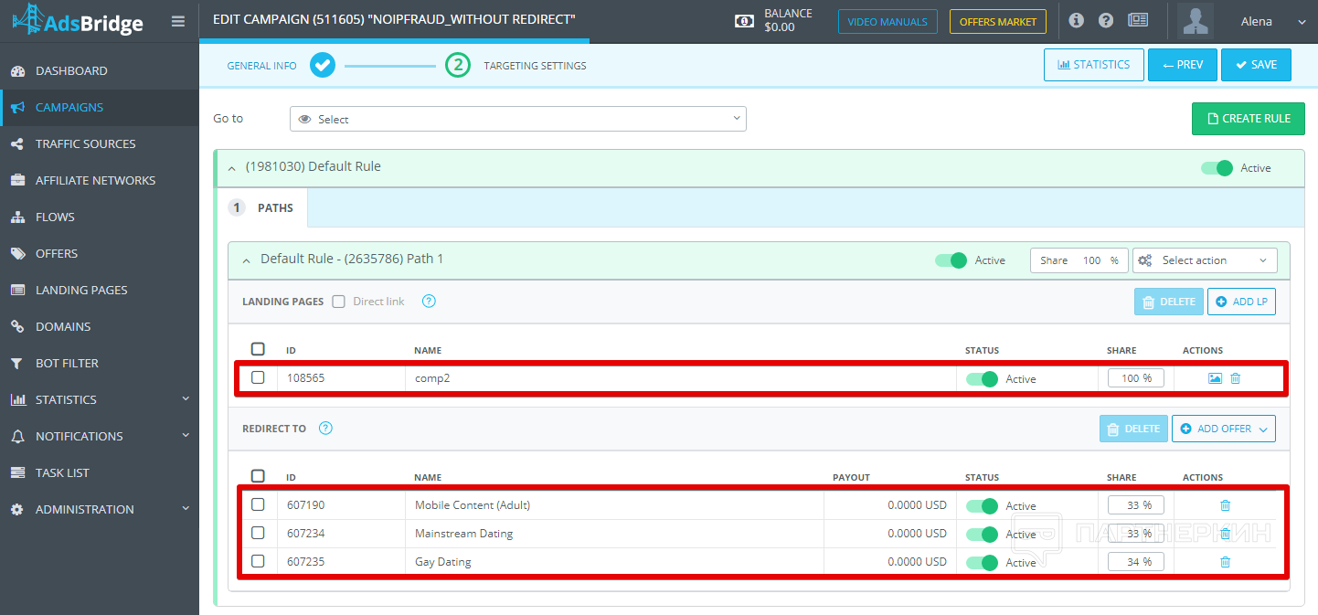Delete the Mainstream Dating offer via trash icon
Image resolution: width=1318 pixels, height=615 pixels.
[x=1226, y=534]
